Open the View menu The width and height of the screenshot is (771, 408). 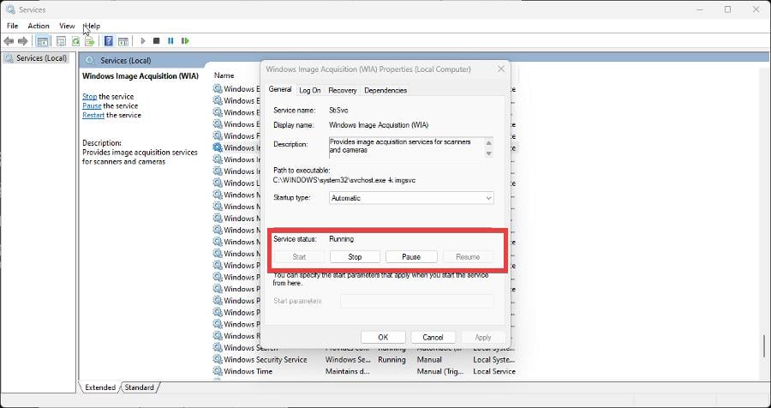tap(67, 26)
